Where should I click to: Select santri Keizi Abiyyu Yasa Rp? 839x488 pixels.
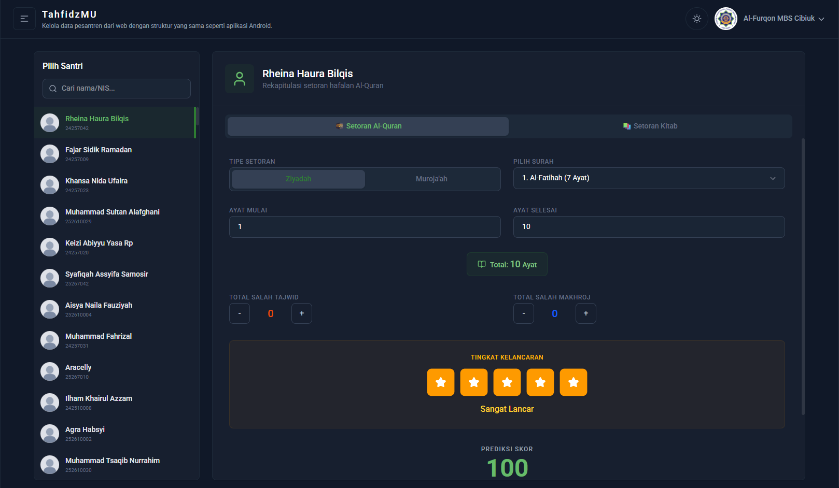(x=115, y=247)
